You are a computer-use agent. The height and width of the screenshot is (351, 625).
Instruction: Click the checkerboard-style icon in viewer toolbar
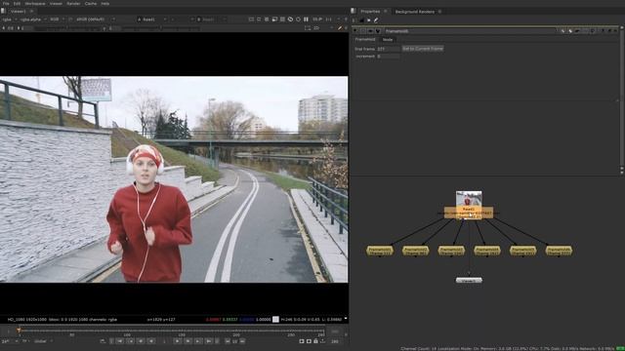tap(282, 19)
